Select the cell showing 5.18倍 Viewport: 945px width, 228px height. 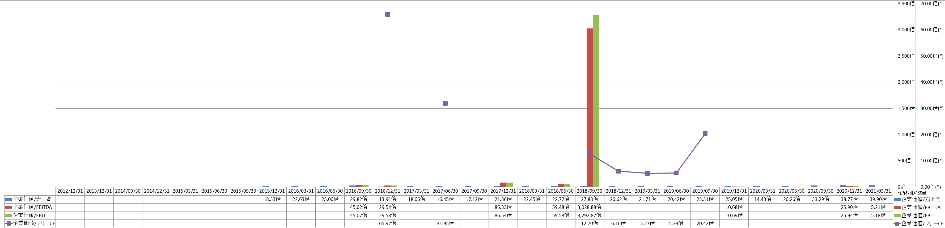coord(878,215)
